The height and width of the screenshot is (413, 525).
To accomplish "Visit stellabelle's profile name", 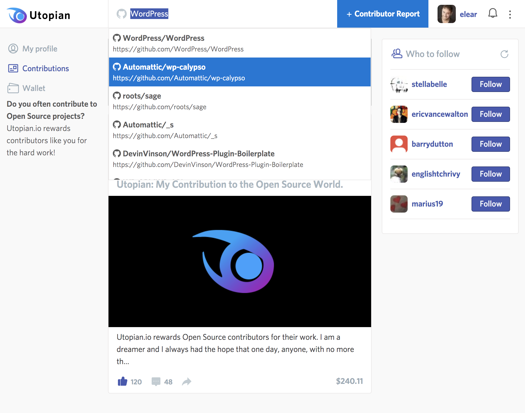I will pos(429,84).
